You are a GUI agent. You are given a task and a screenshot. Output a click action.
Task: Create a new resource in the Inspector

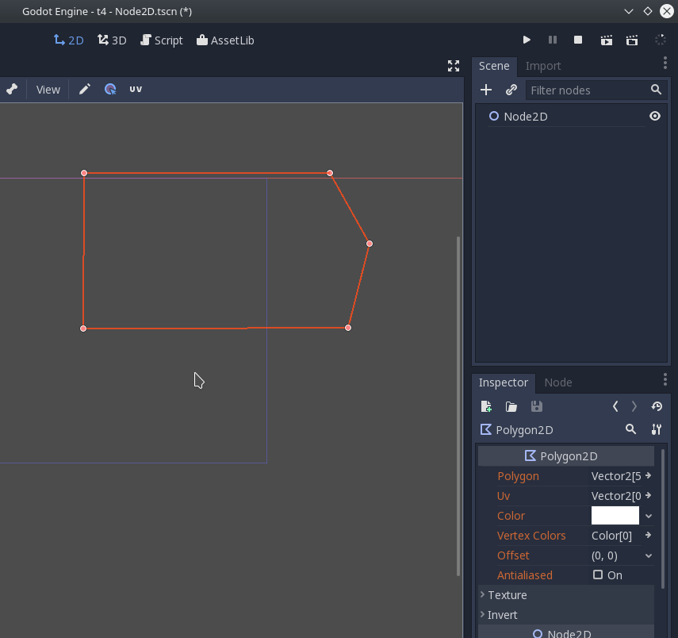pyautogui.click(x=486, y=405)
